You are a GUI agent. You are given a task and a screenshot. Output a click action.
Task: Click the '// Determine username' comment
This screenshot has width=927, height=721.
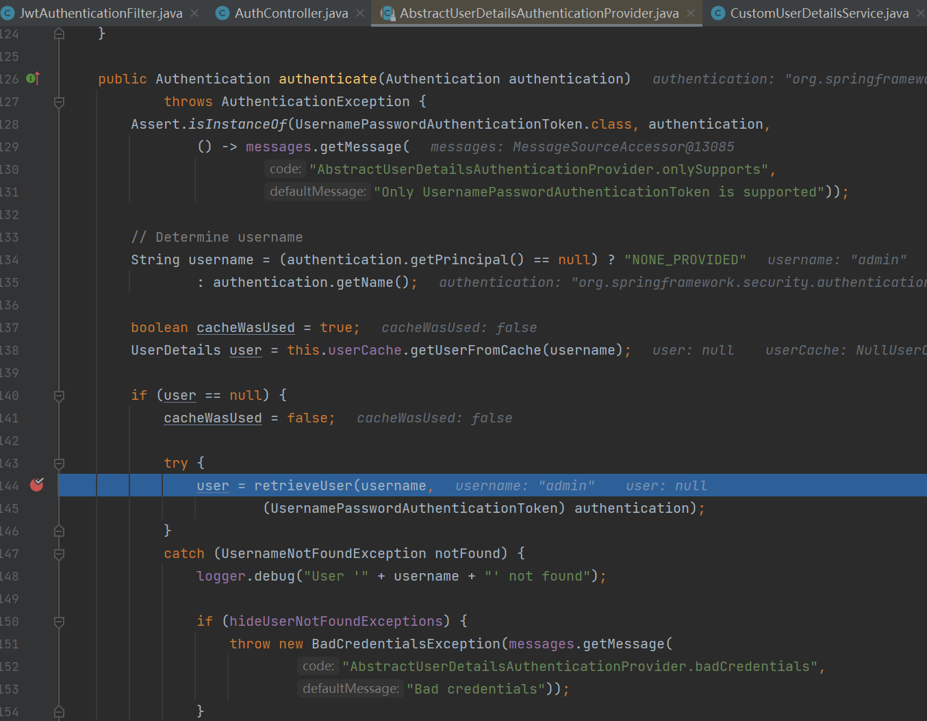[x=217, y=237]
